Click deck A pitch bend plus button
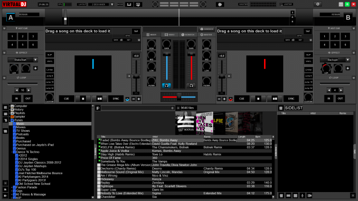 coord(139,99)
